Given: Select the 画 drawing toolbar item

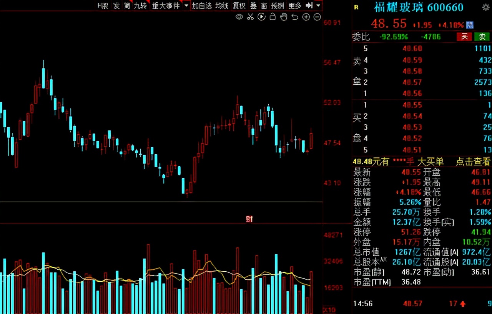Looking at the screenshot, I should pyautogui.click(x=264, y=5).
